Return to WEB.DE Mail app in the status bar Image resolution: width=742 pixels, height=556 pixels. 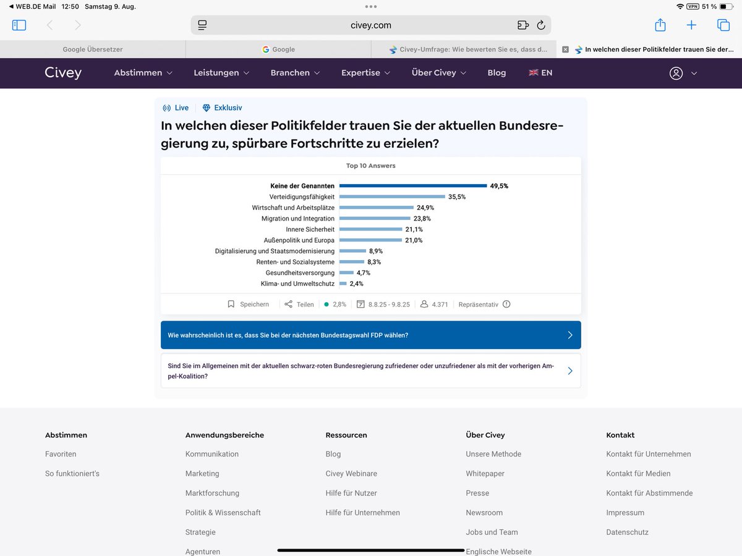[32, 6]
